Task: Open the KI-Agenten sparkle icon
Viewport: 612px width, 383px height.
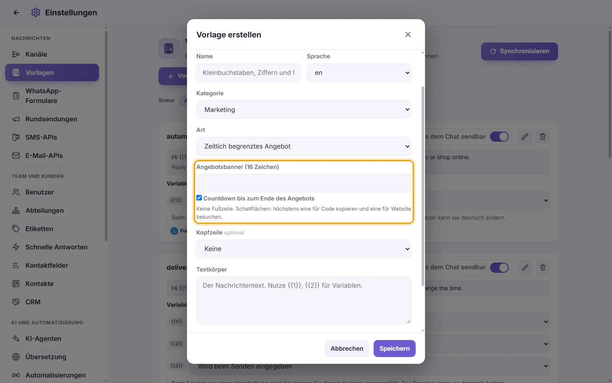Action: point(16,339)
